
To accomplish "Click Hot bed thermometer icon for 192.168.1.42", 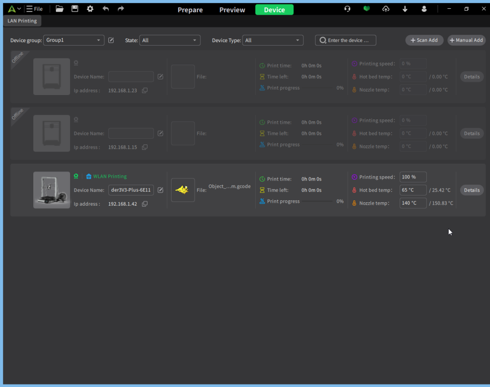I will [x=354, y=190].
